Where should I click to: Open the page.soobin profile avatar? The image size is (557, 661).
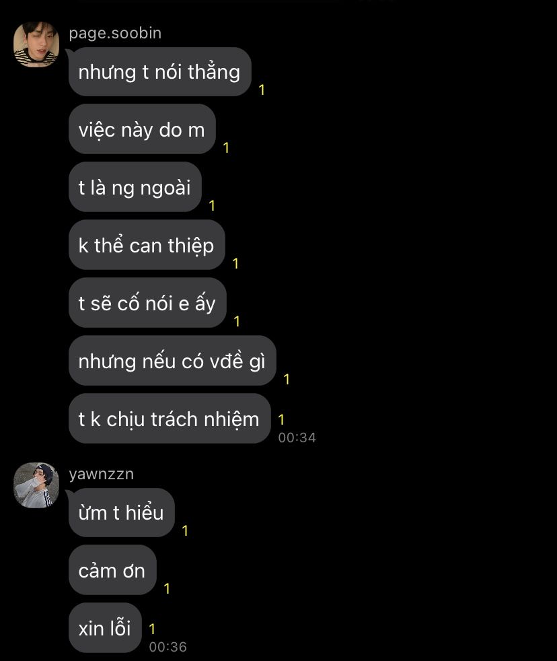pos(36,44)
